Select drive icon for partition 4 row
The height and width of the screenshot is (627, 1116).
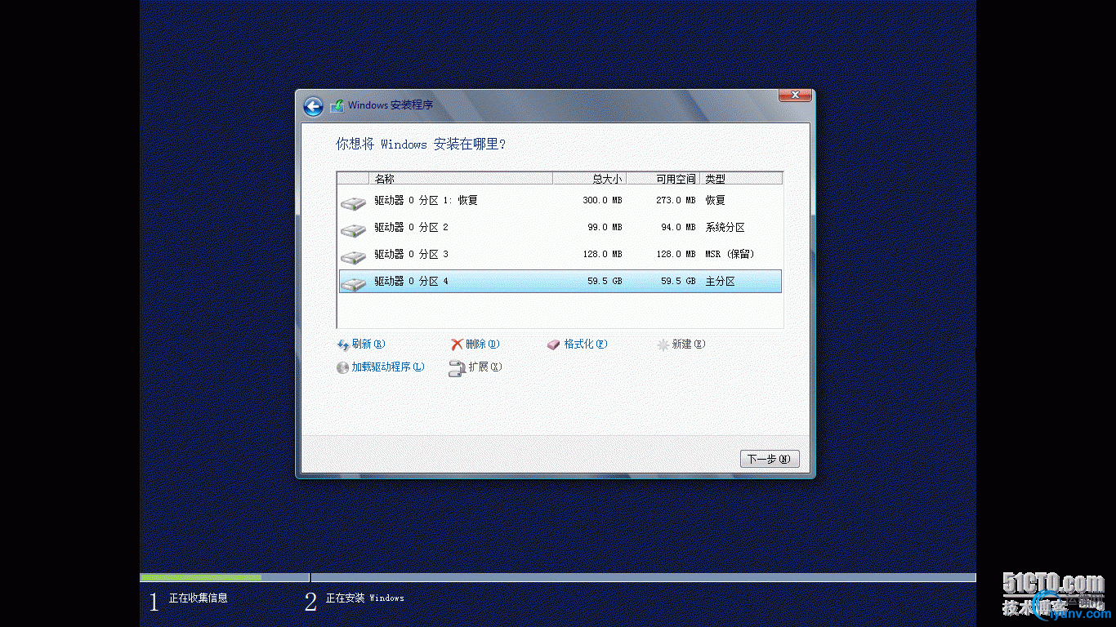[353, 282]
